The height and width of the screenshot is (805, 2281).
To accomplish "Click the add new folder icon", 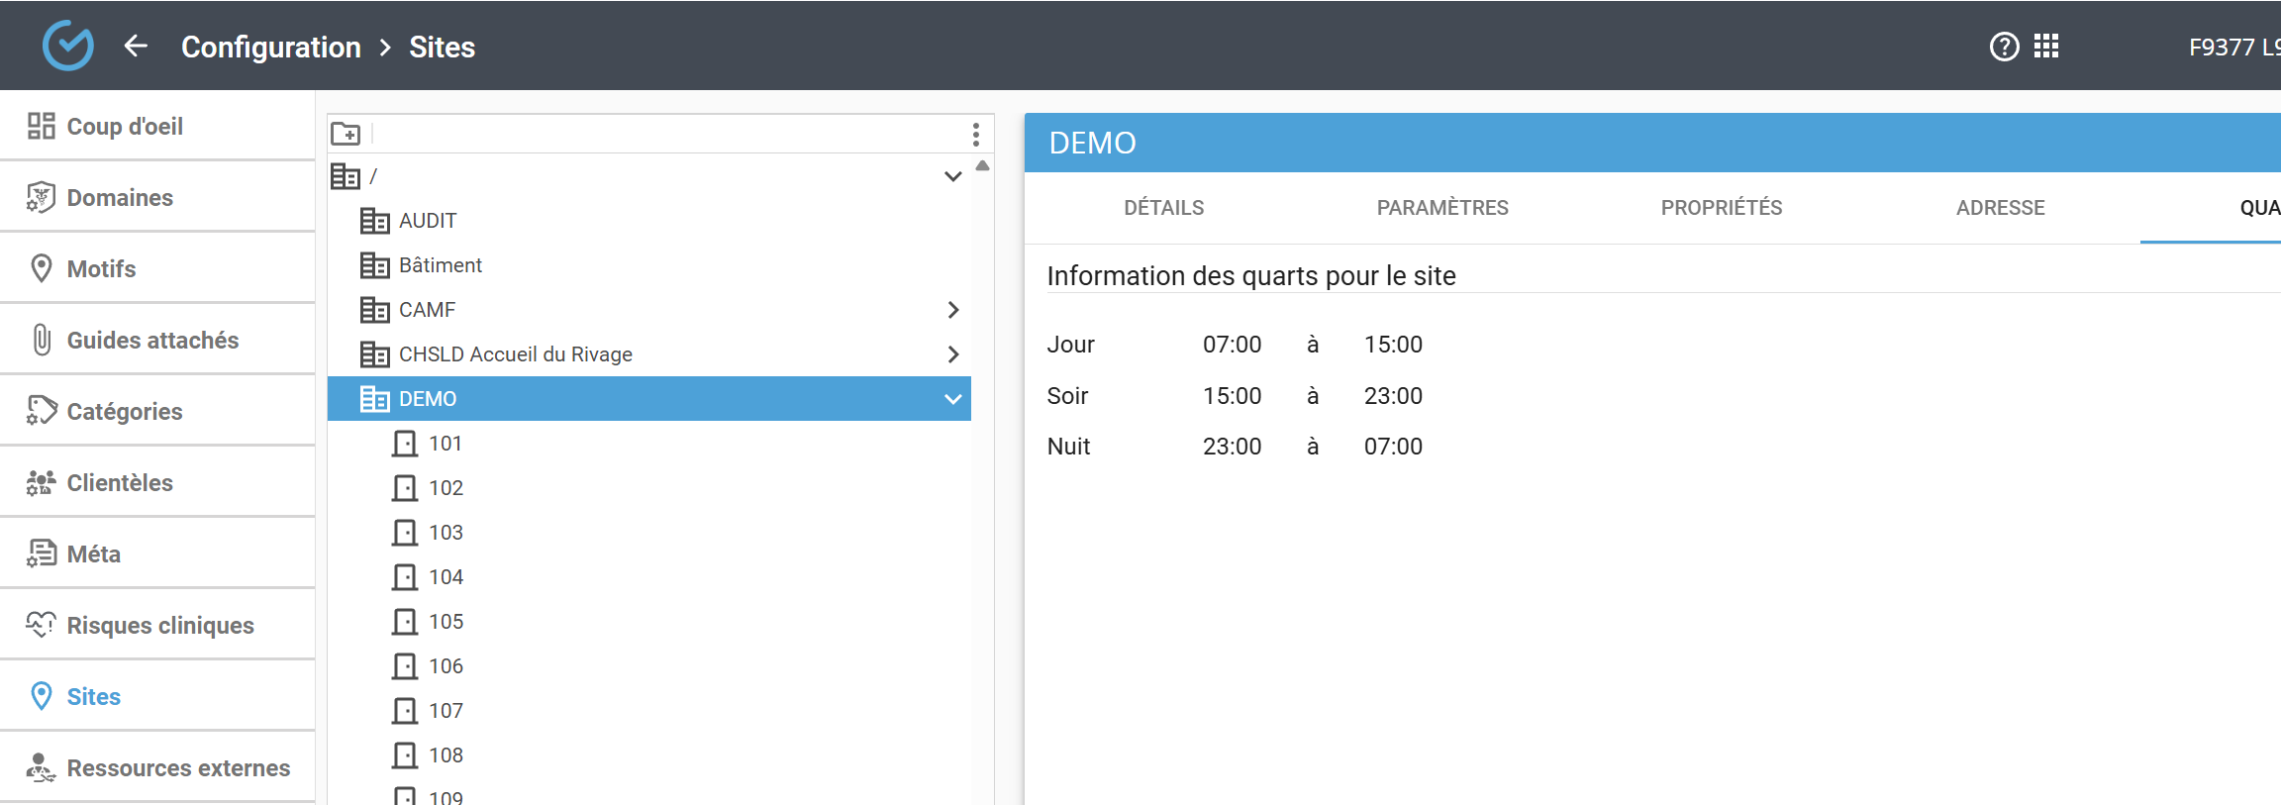I will (x=346, y=134).
